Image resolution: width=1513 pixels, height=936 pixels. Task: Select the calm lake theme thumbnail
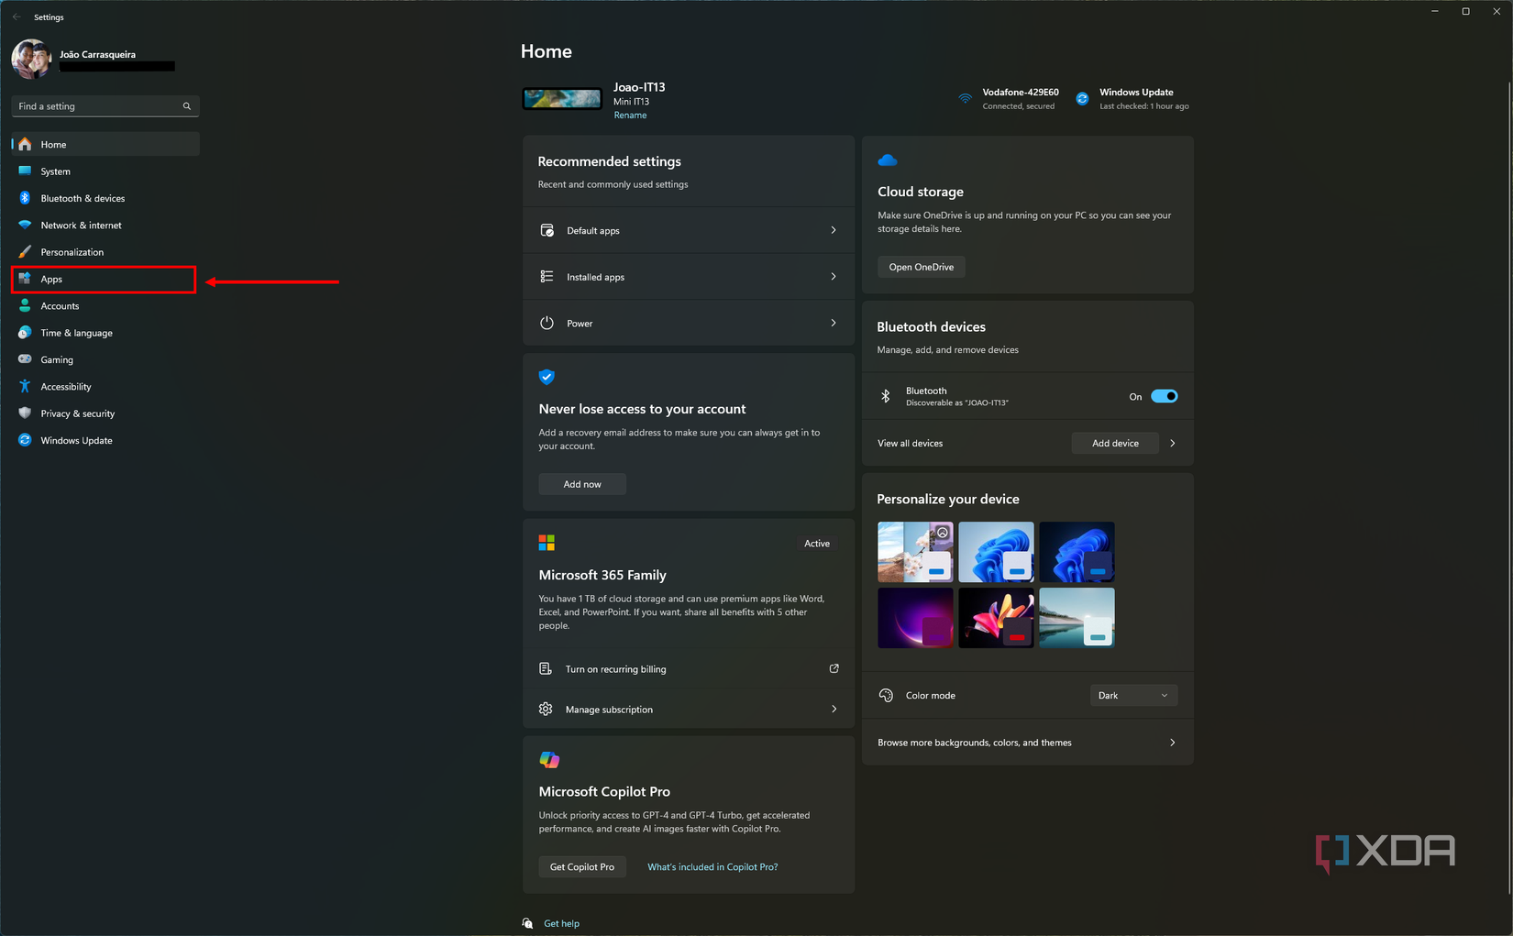[x=1077, y=618]
